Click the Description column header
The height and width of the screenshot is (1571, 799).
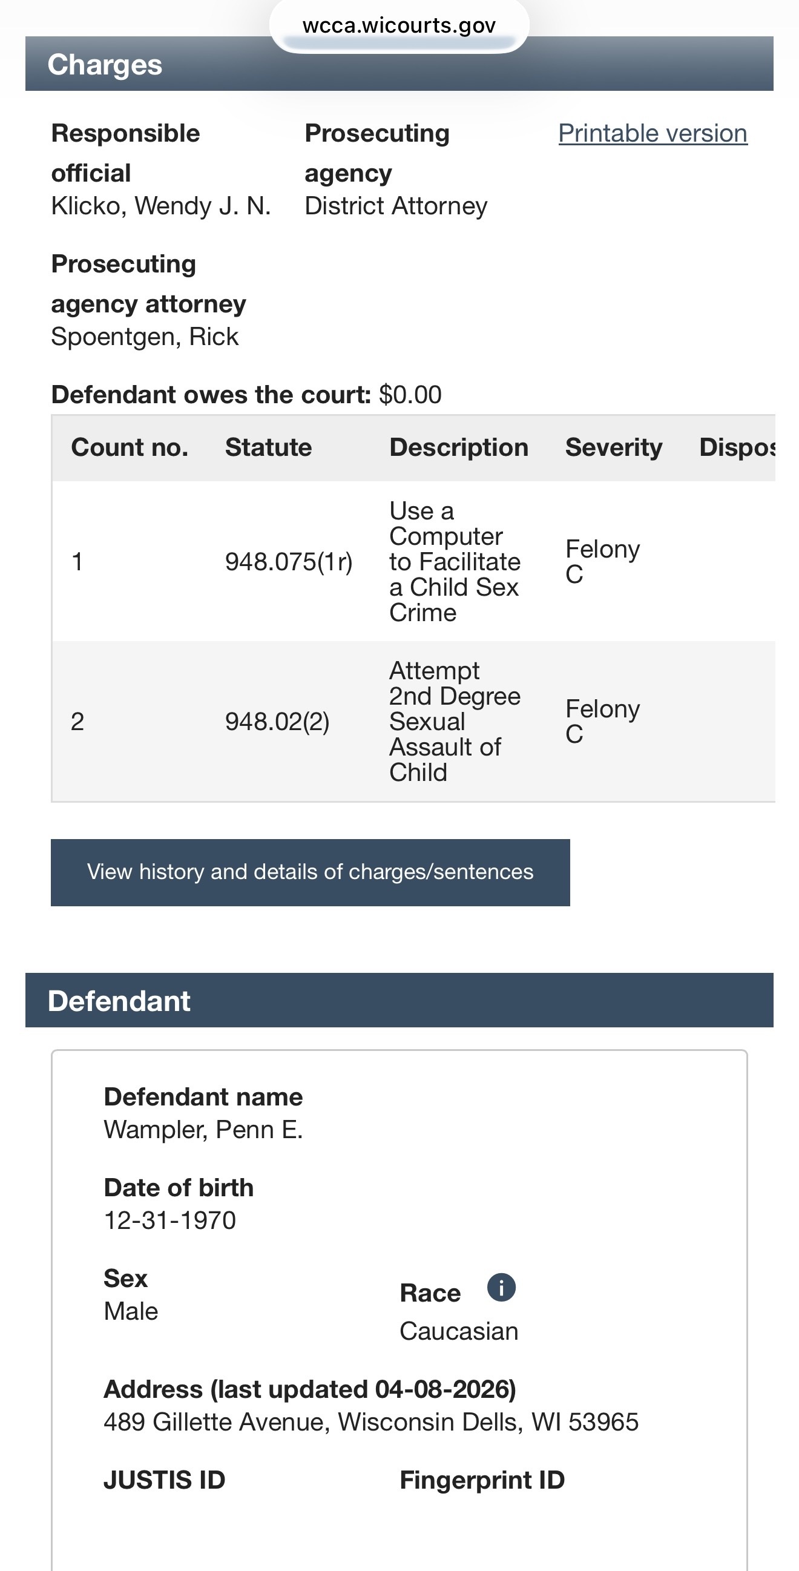459,447
